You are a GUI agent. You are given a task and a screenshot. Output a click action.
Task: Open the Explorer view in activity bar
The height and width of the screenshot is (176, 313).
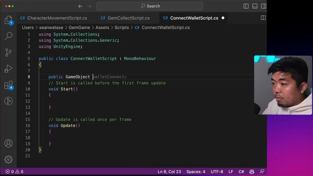coord(8,20)
